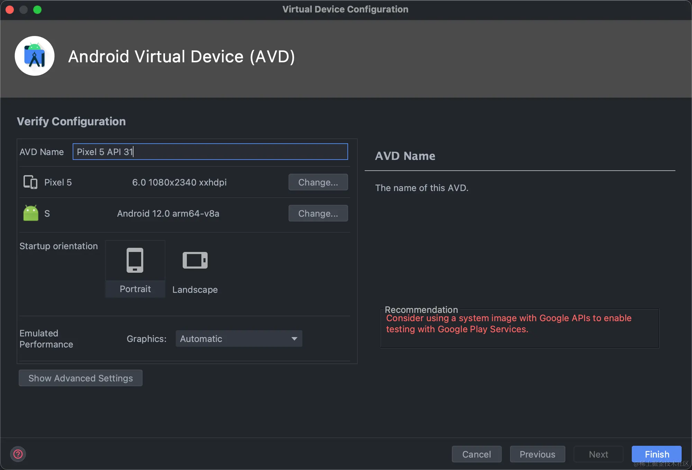692x470 pixels.
Task: Select the Landscape orientation phone icon
Action: [x=195, y=260]
